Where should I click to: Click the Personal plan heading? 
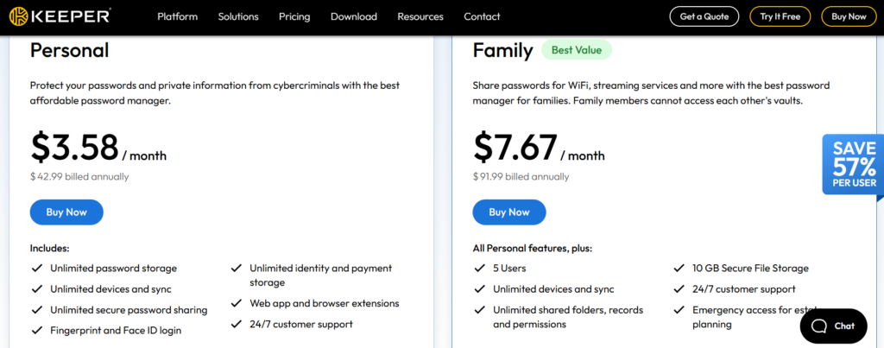(69, 50)
